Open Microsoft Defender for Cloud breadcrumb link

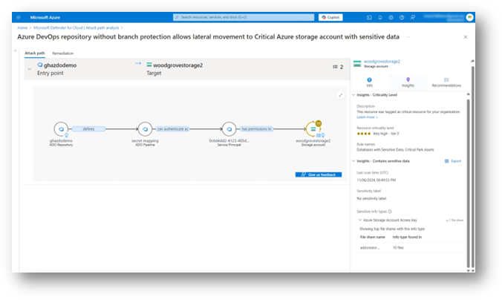[x=76, y=28]
